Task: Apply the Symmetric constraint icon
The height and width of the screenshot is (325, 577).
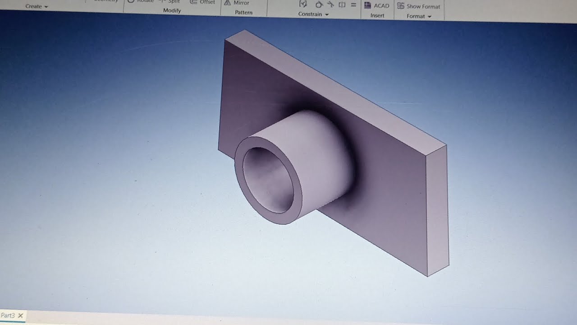Action: (x=342, y=5)
